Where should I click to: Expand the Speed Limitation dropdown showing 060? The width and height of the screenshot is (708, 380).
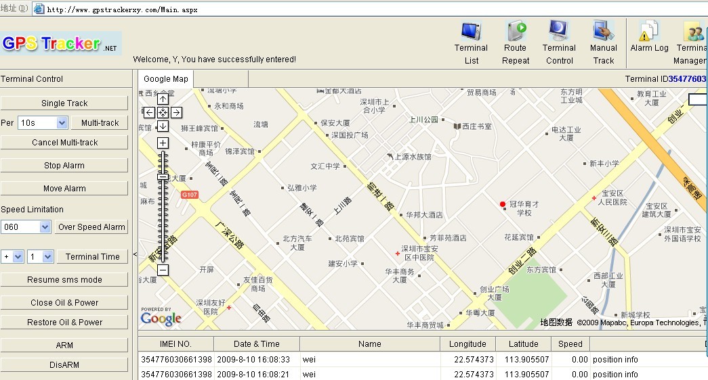coord(45,227)
